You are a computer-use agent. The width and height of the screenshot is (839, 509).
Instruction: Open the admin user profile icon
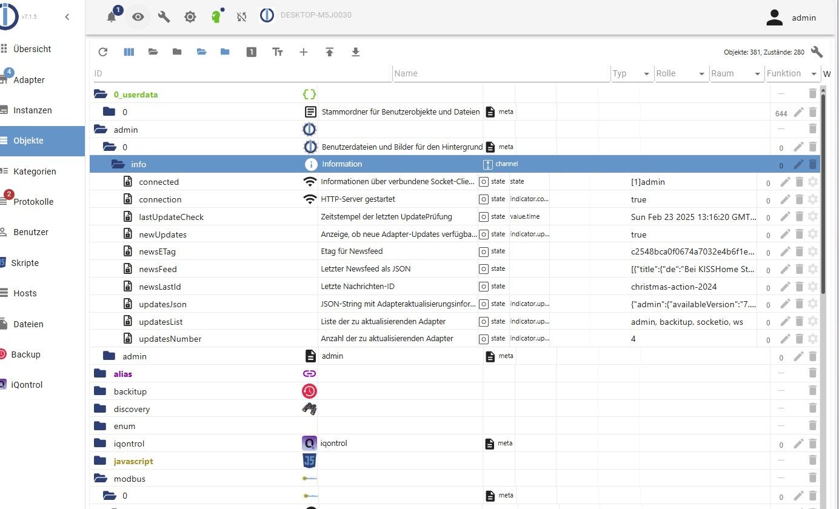(774, 18)
